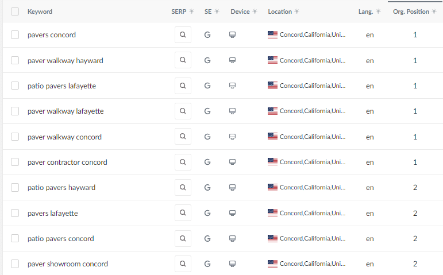
Task: Open SERP search icon for paver walkway concord
Action: [x=183, y=137]
